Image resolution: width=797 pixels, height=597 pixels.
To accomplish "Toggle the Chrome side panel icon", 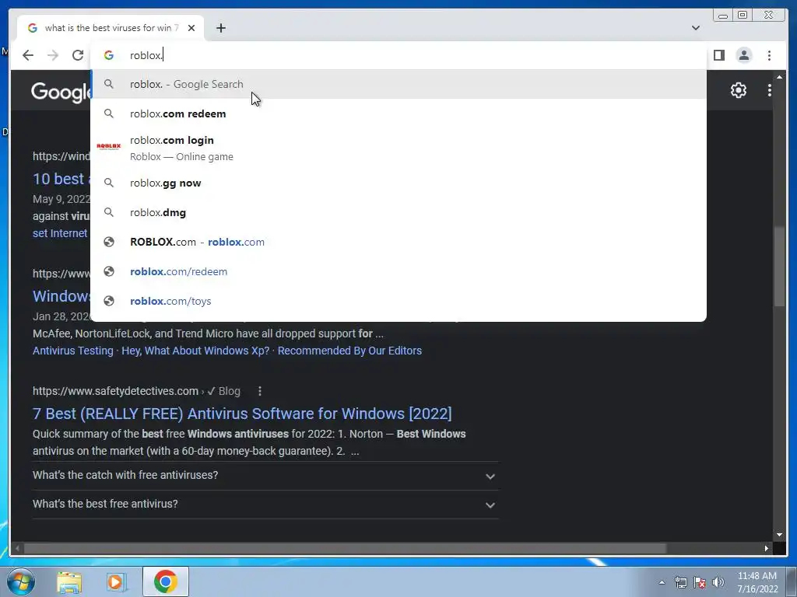I will coord(718,55).
